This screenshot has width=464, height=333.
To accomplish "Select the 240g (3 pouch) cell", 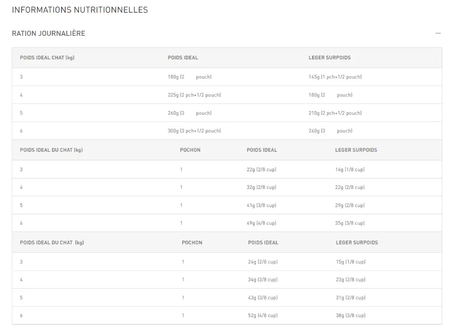I will (x=330, y=131).
